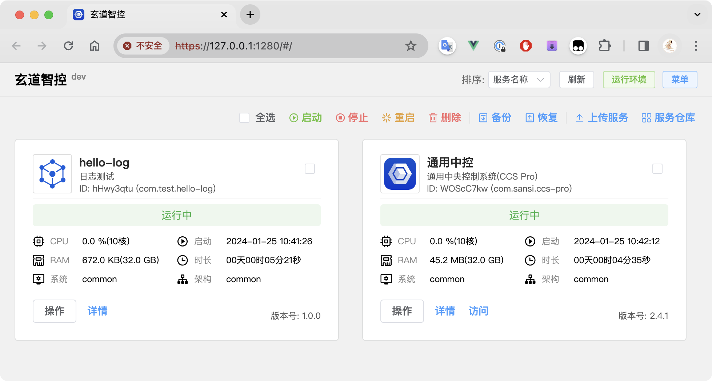Click the hello-log service cube icon
The width and height of the screenshot is (712, 381).
point(52,174)
